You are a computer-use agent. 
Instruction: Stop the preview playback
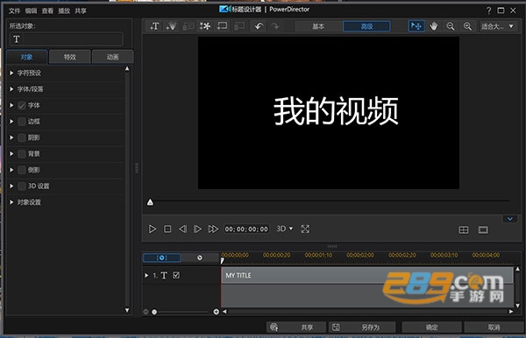tap(167, 229)
